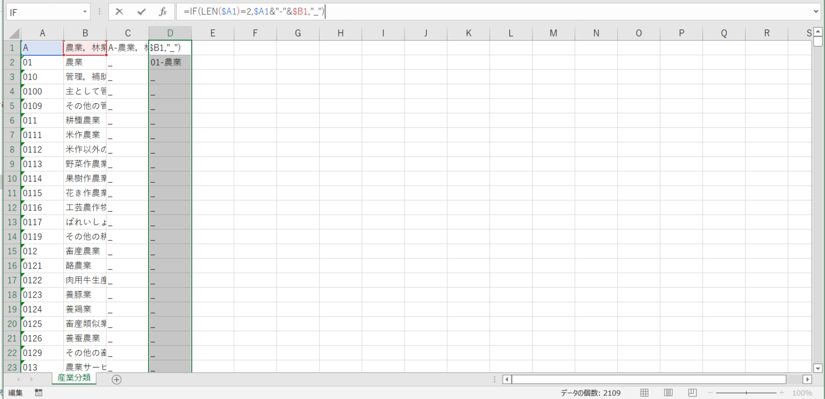Click cell A15 with value 012
Viewport: 825px width, 399px height.
(42, 251)
